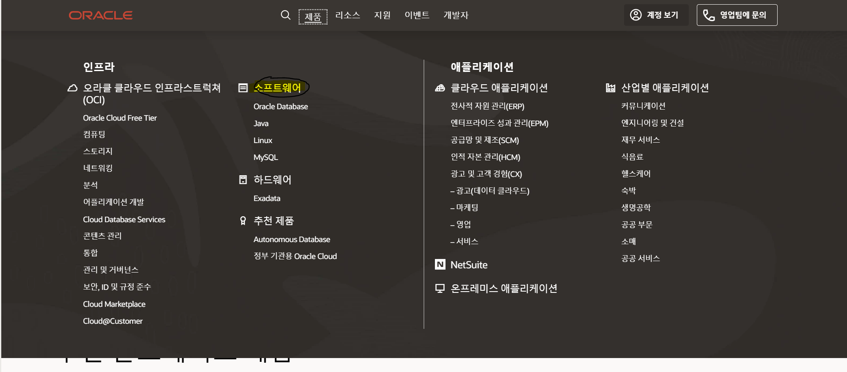Click the 계정 보기 button
The image size is (847, 372).
pos(656,15)
